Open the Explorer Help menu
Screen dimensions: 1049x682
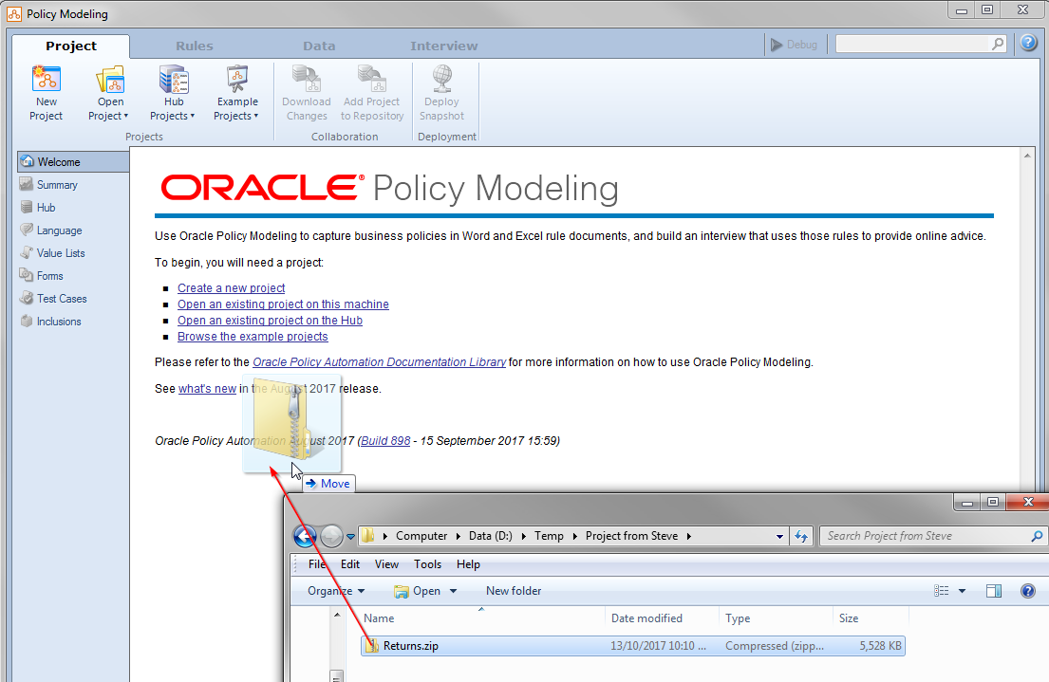point(468,564)
